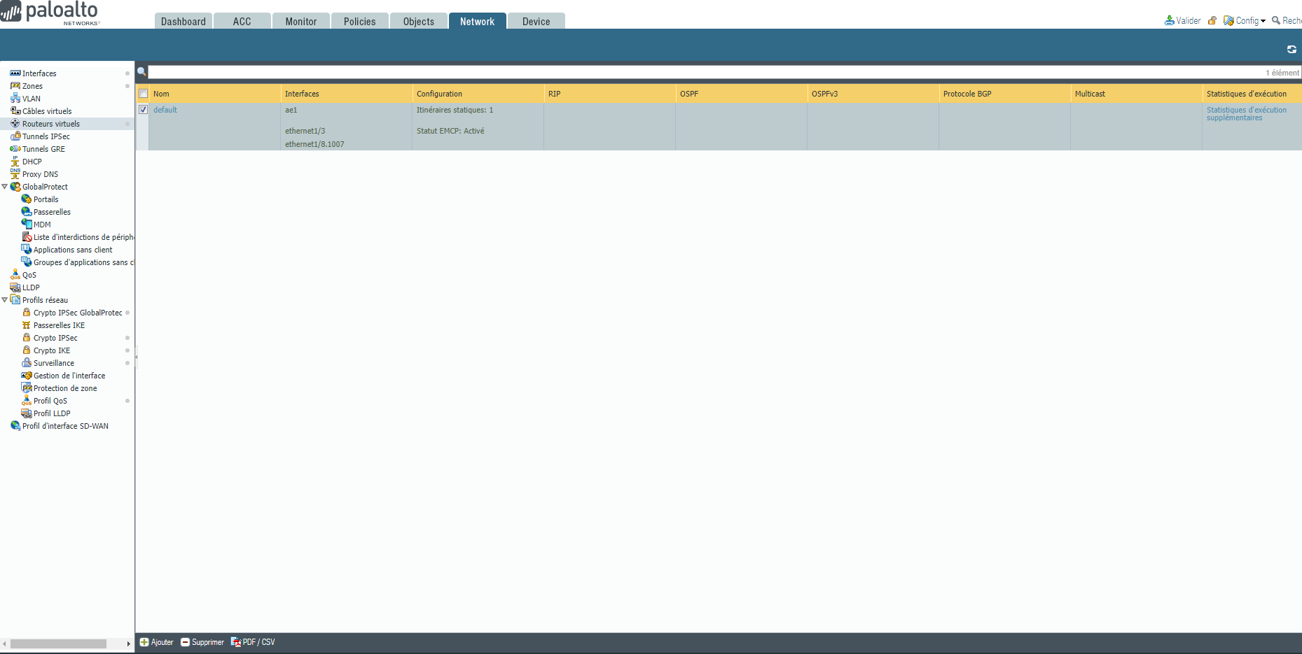The width and height of the screenshot is (1302, 654).
Task: Sort by the Nom column header
Action: [x=214, y=94]
